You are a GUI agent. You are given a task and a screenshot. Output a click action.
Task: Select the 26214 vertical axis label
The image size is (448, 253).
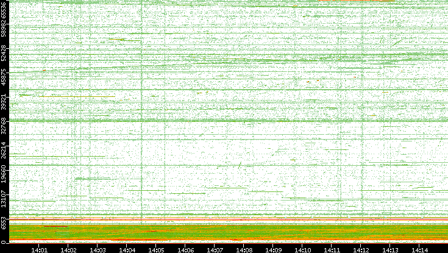[x=4, y=150]
